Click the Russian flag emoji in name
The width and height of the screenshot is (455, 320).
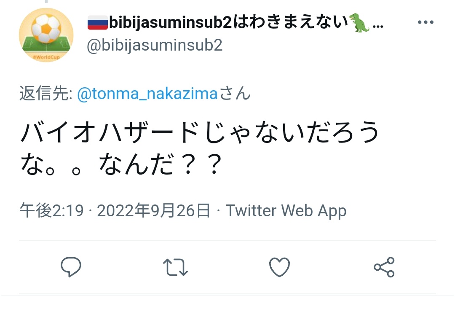98,23
